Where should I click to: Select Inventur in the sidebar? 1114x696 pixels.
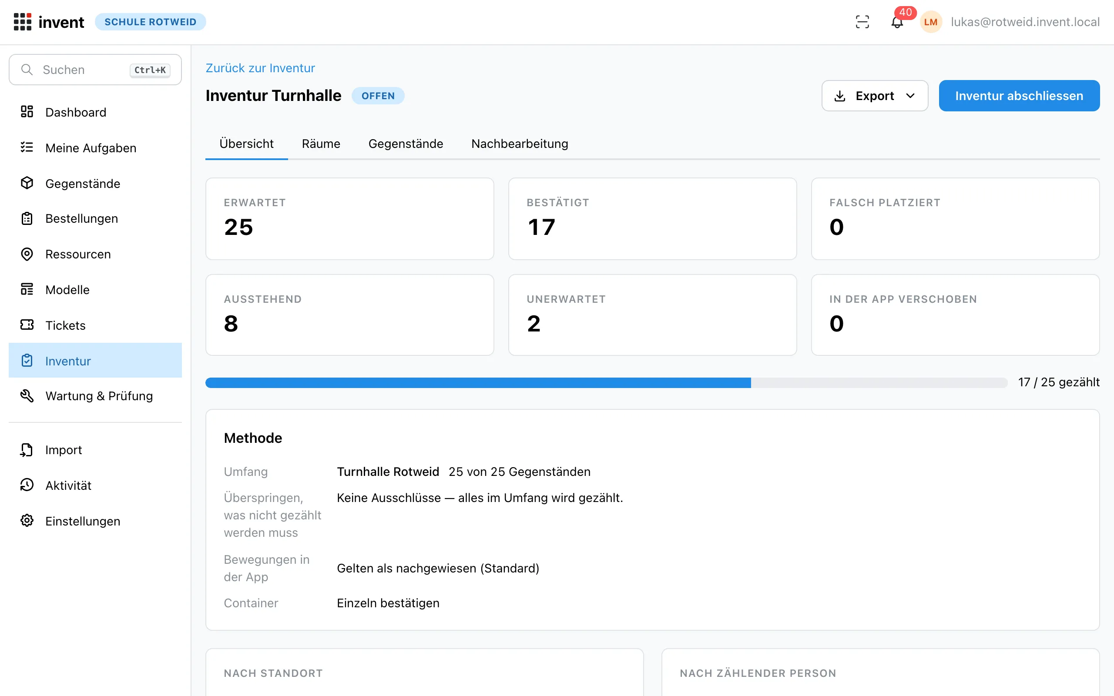click(95, 361)
